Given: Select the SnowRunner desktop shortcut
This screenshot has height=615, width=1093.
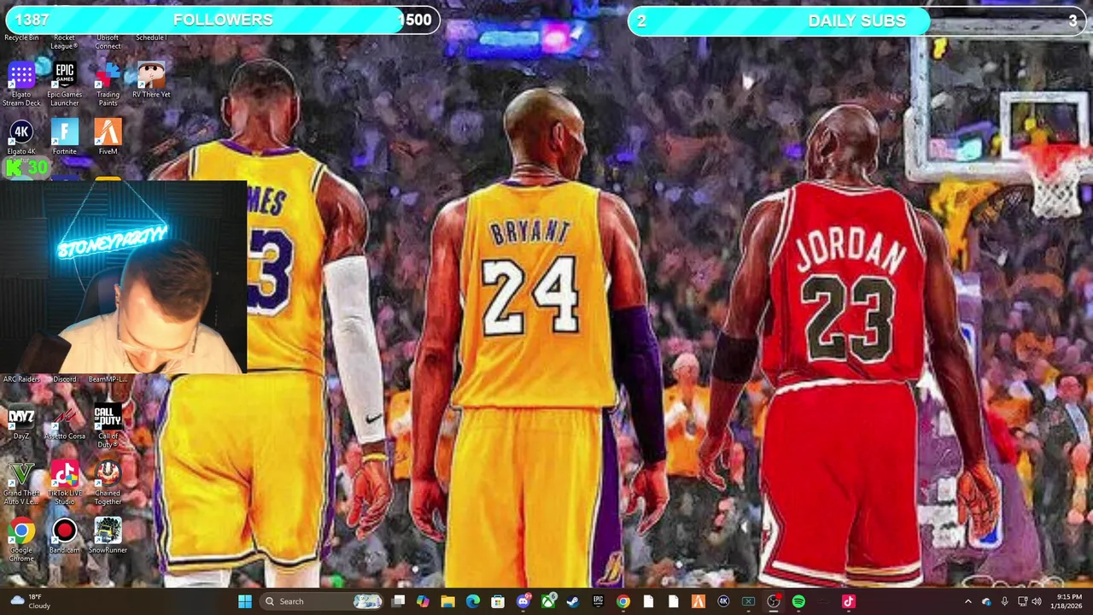Looking at the screenshot, I should click(108, 536).
